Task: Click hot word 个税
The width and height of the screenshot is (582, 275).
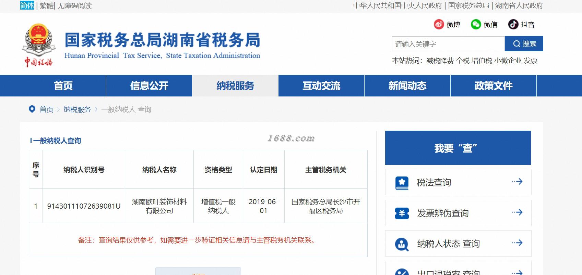Action: pyautogui.click(x=462, y=61)
